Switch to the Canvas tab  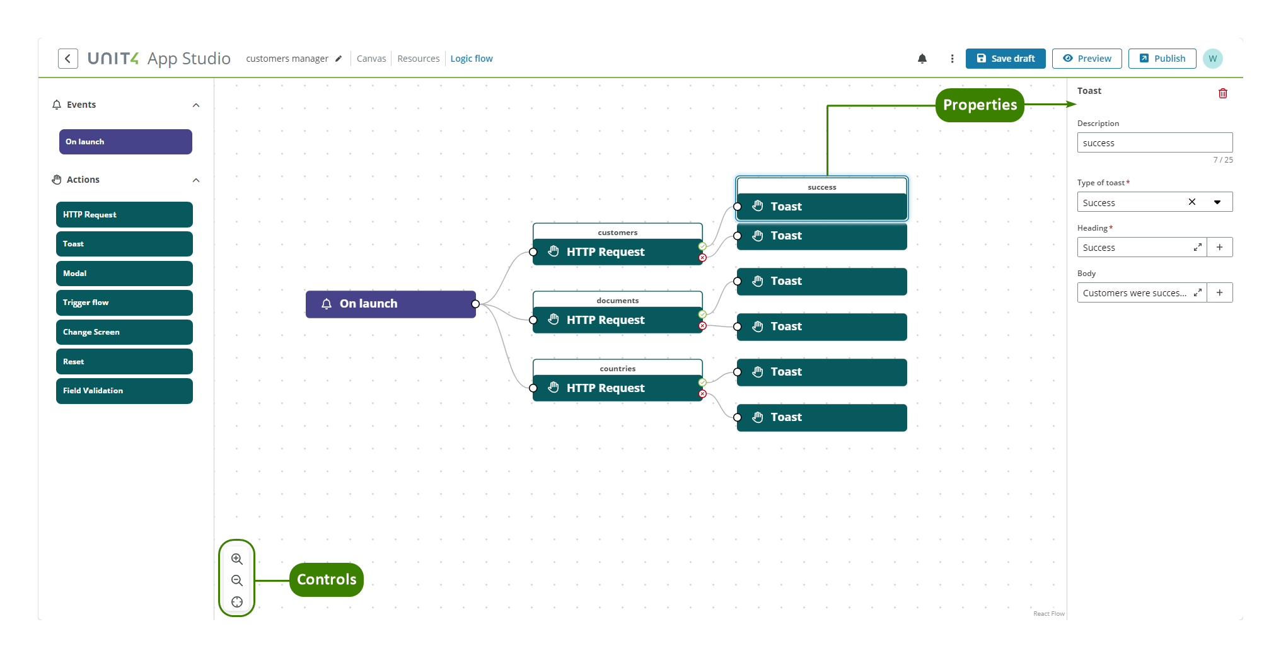(x=371, y=58)
